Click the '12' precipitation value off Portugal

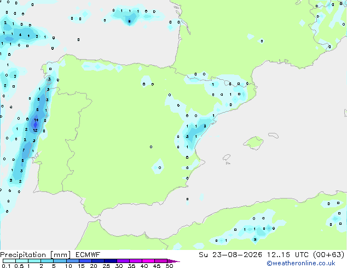coord(35,131)
